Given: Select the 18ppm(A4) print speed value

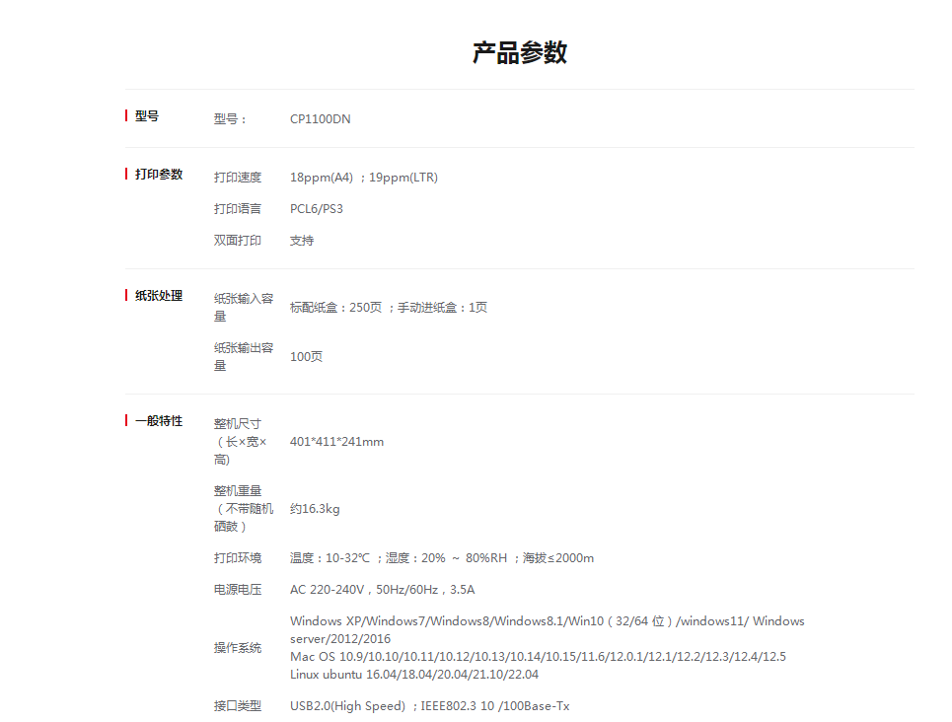Looking at the screenshot, I should coord(322,178).
